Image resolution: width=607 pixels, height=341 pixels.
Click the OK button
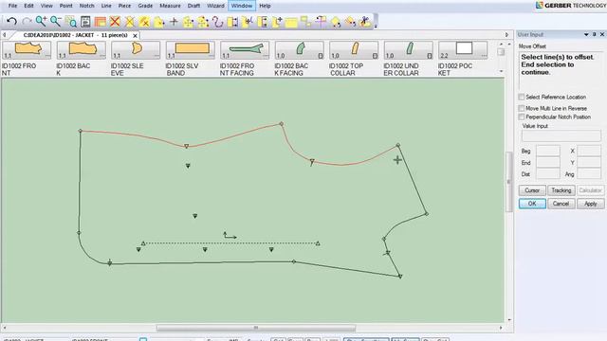coord(532,204)
